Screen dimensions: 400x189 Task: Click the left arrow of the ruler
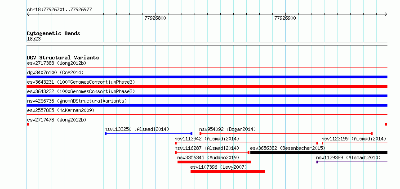point(28,14)
